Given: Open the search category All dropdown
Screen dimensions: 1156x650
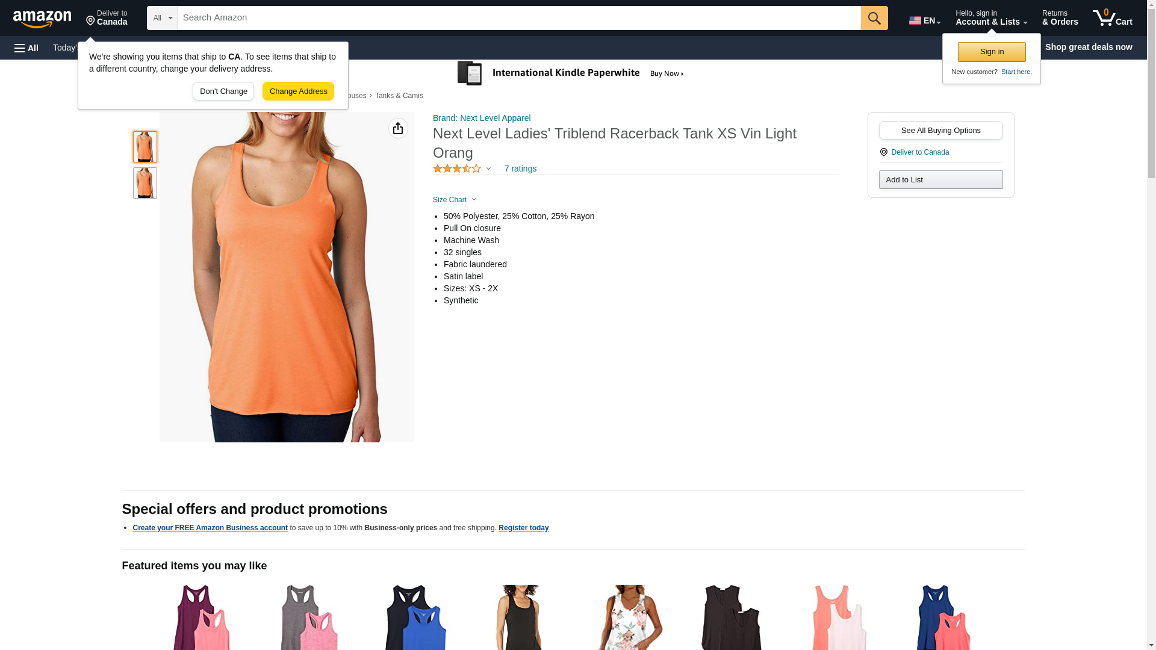Looking at the screenshot, I should tap(163, 18).
